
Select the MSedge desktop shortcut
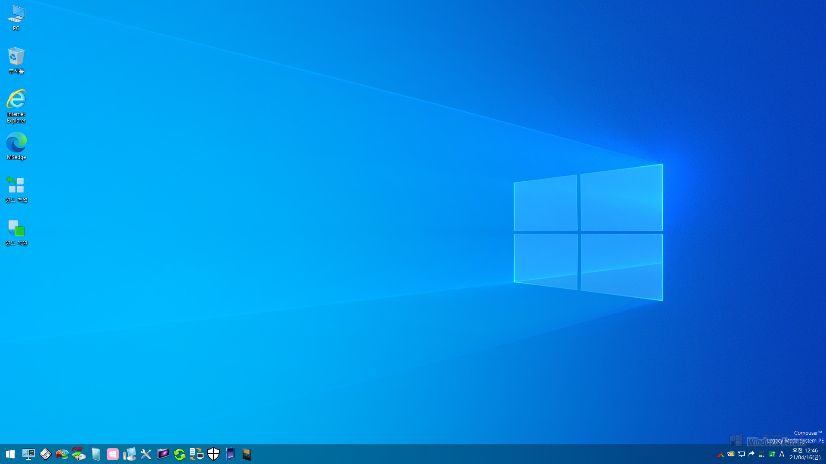point(16,147)
